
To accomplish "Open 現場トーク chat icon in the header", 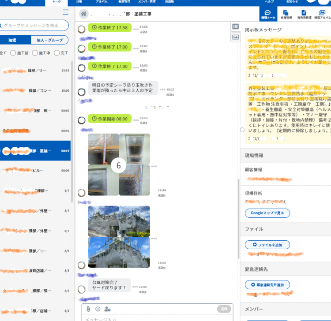I will (268, 15).
